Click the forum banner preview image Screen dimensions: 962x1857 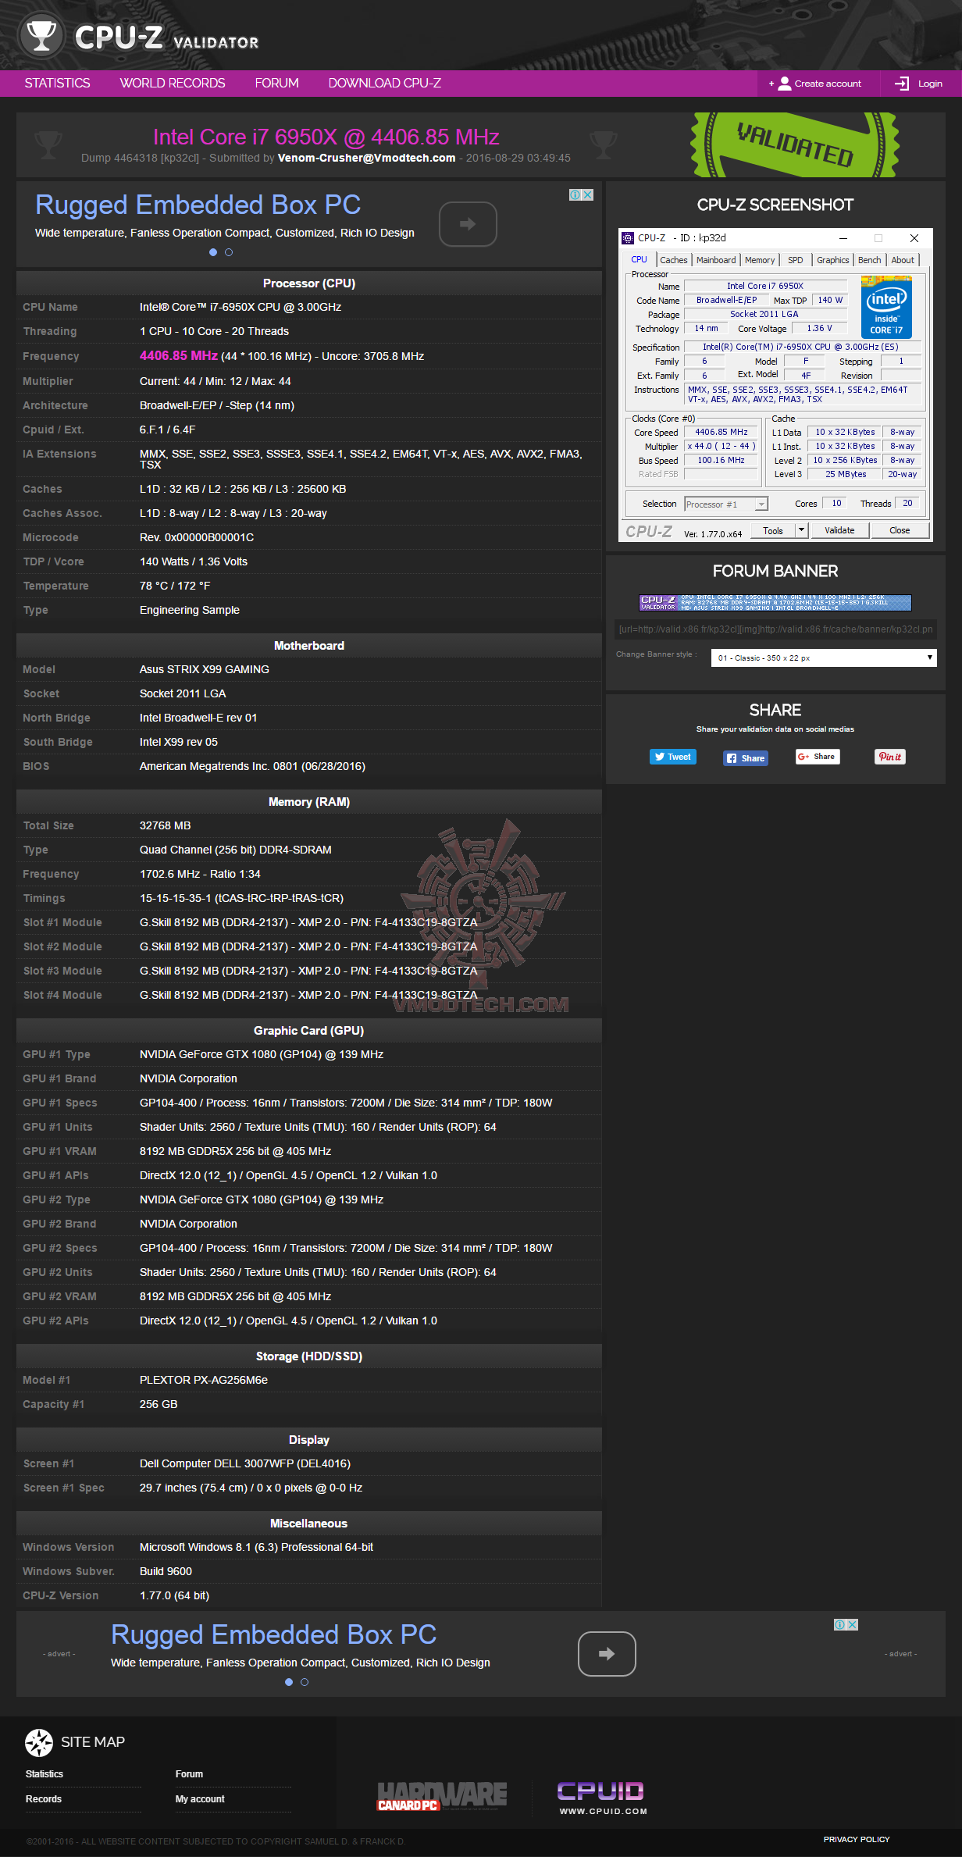point(775,602)
